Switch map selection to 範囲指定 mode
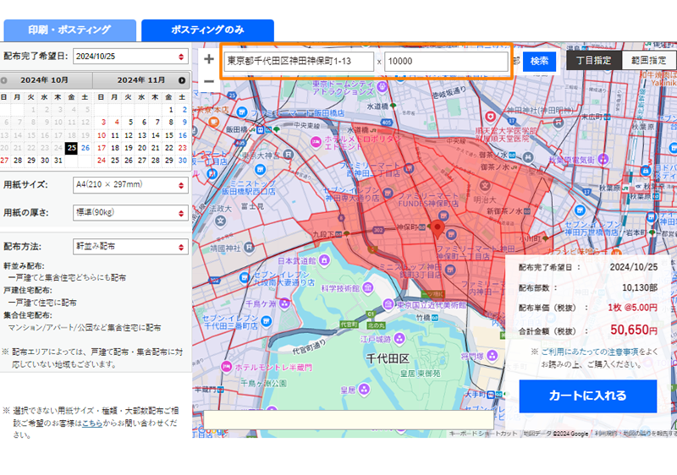Image resolution: width=677 pixels, height=475 pixels. (649, 60)
